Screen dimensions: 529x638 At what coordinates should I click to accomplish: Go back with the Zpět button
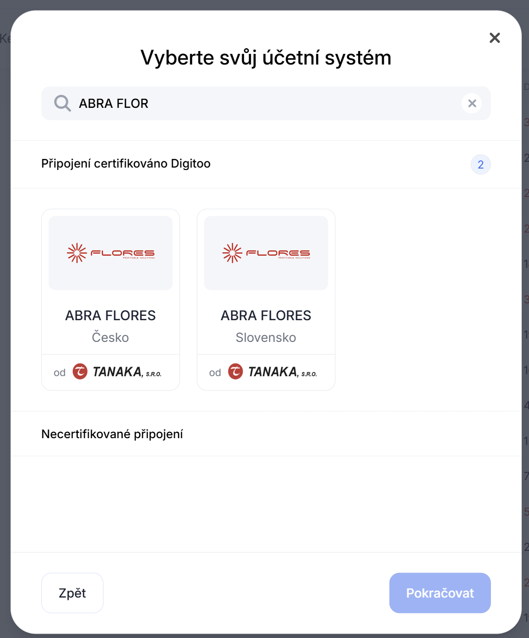[72, 593]
